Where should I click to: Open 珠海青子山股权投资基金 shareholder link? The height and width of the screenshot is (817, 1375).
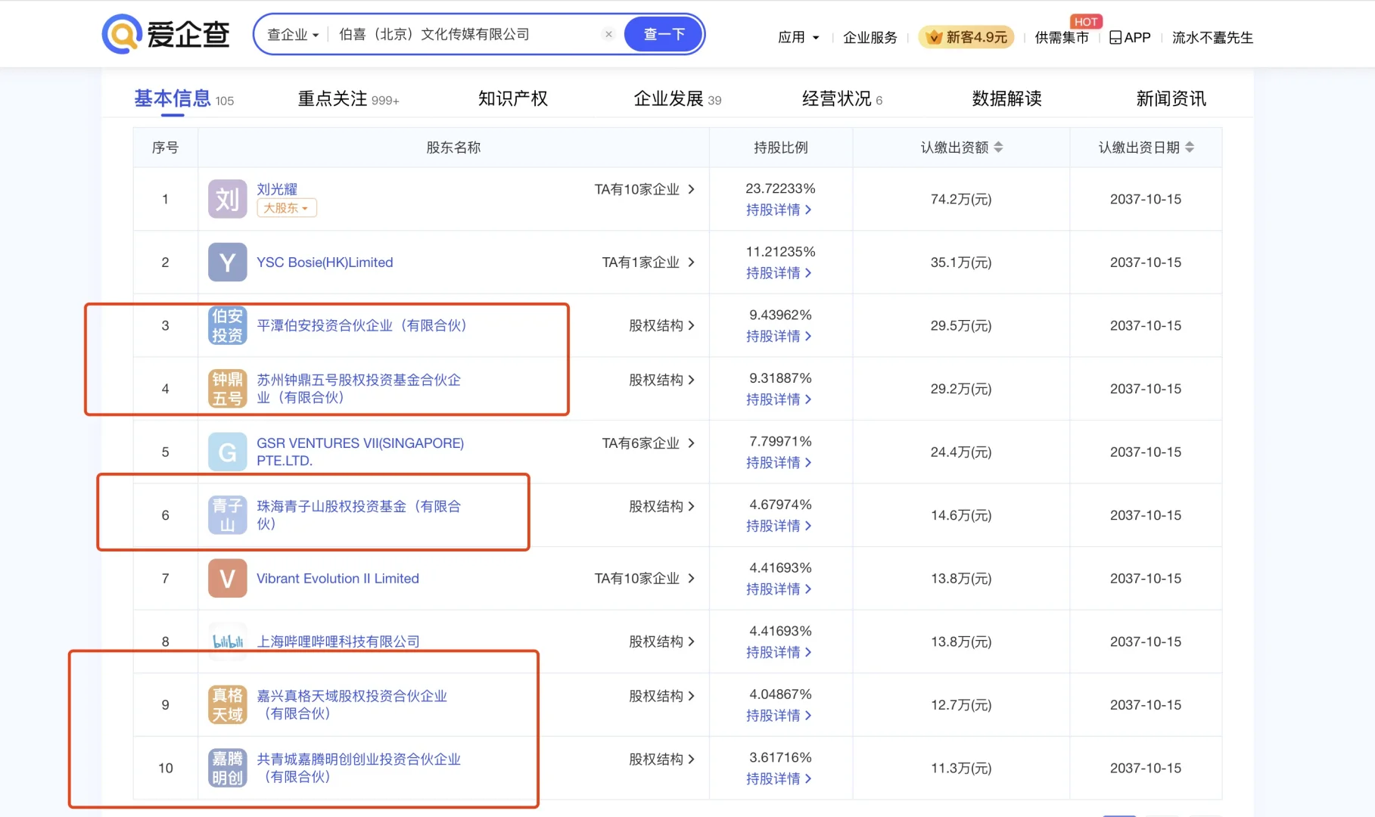coord(359,515)
